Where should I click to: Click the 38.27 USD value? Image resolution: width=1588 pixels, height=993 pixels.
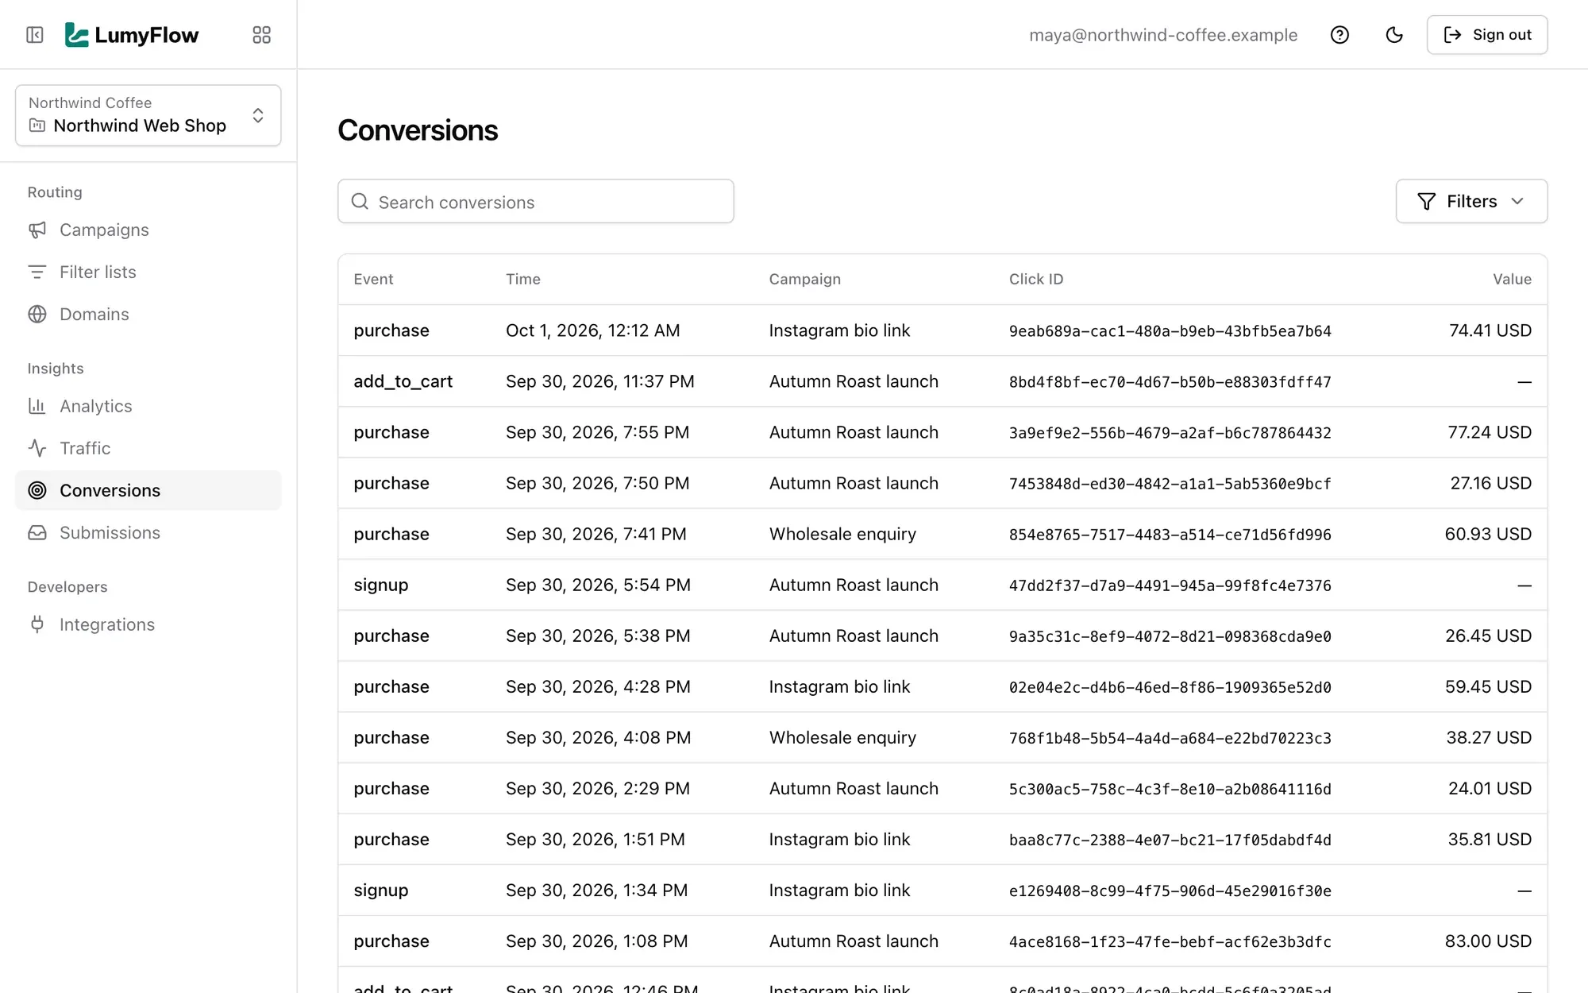pos(1489,737)
